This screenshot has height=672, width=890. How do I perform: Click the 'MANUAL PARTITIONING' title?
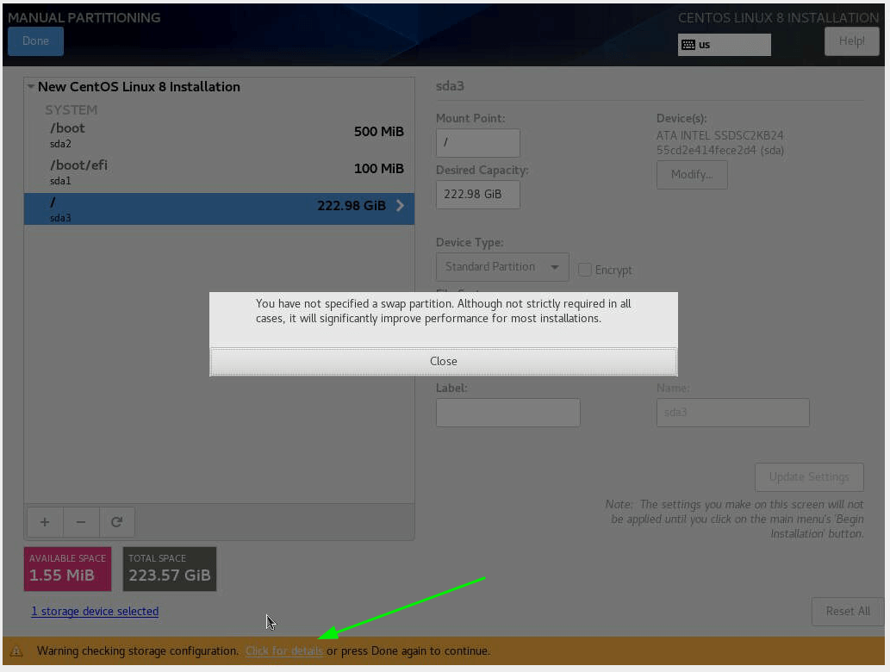[84, 17]
